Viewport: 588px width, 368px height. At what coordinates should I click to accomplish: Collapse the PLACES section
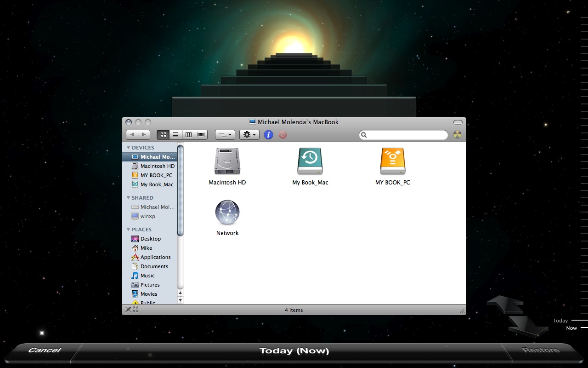[x=129, y=230]
